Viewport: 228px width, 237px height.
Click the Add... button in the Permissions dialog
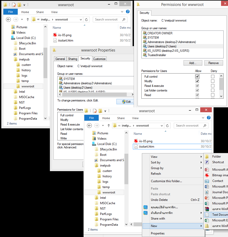tap(193, 63)
